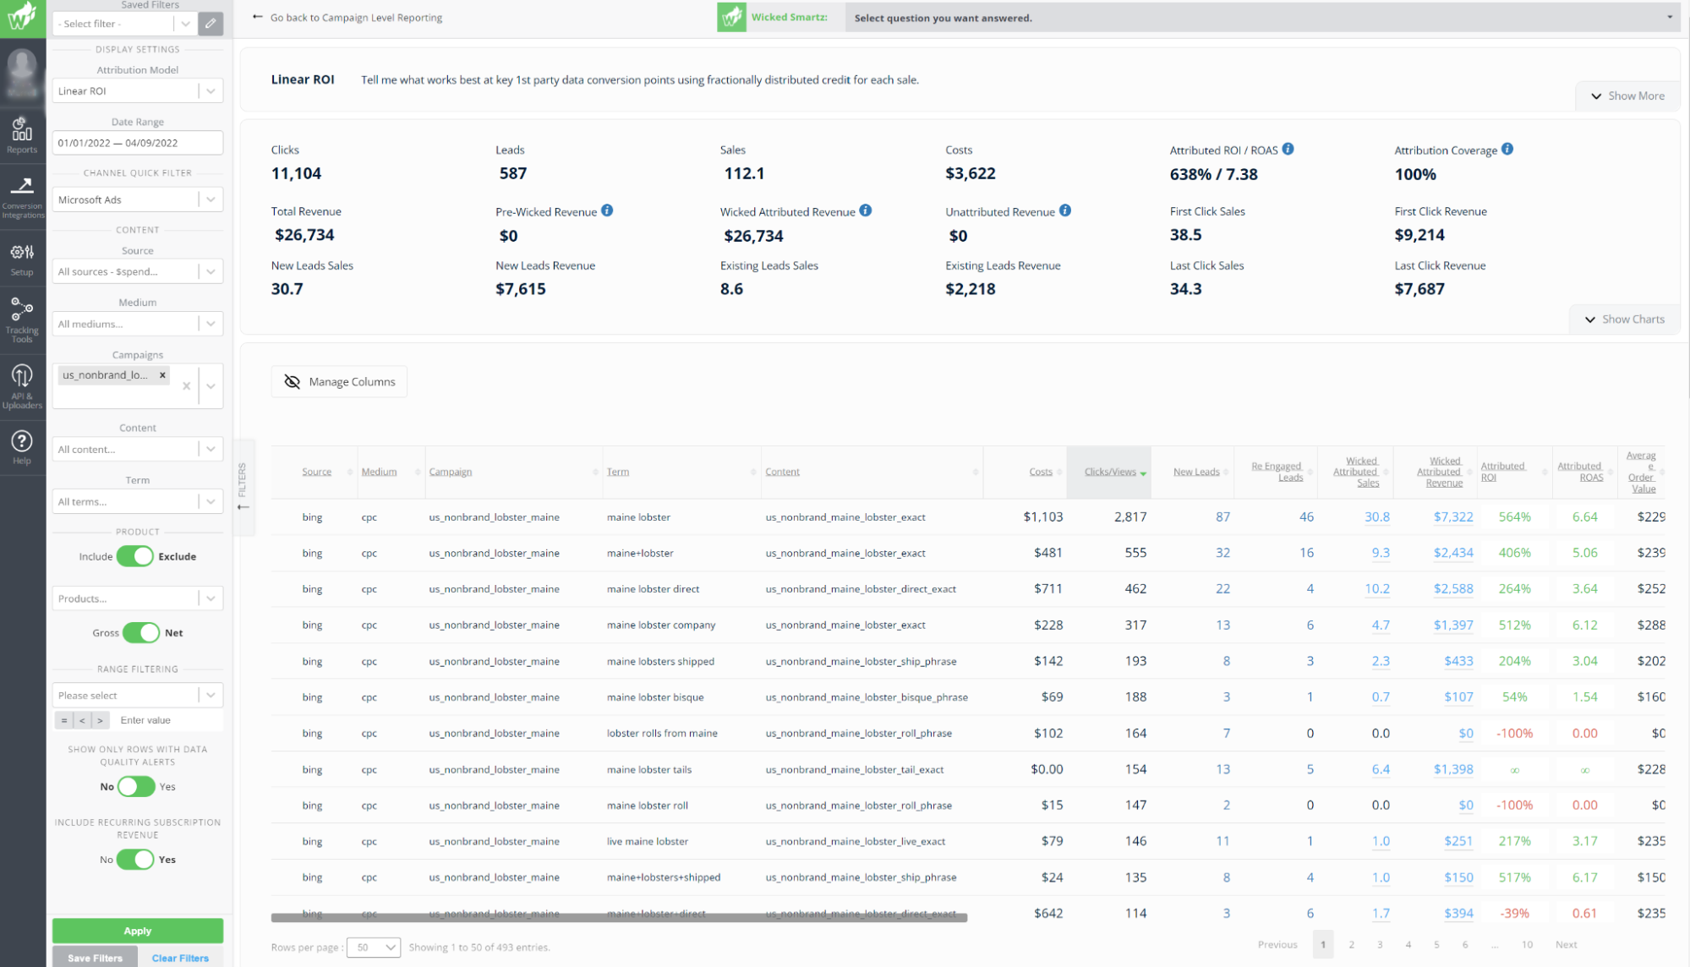Open the Help section in sidebar
1690x967 pixels.
[x=22, y=446]
